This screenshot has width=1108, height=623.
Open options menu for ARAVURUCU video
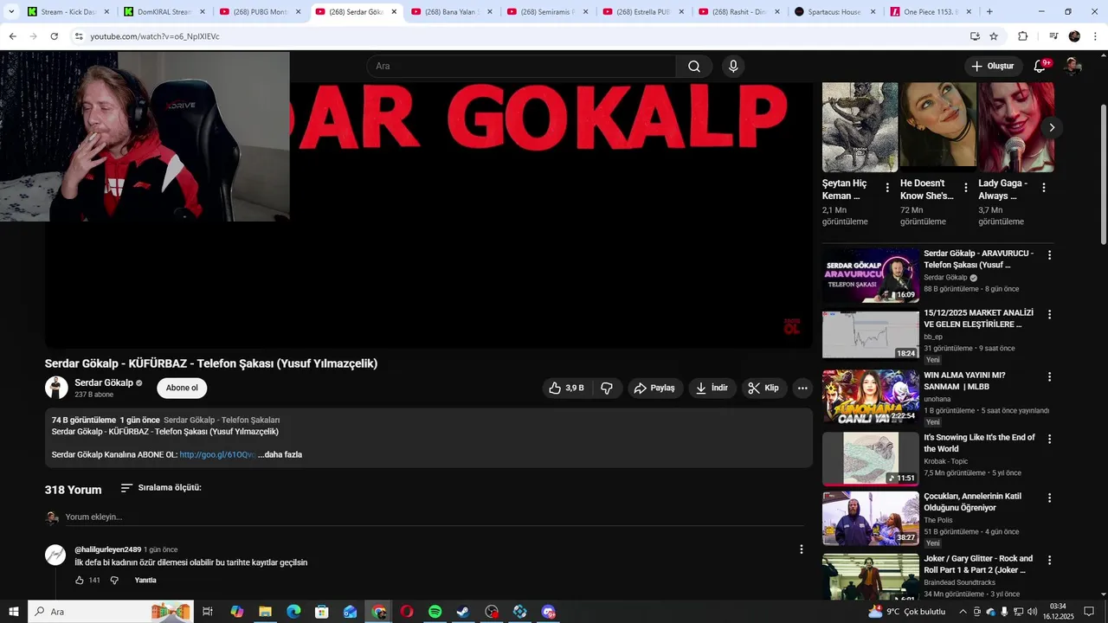pyautogui.click(x=1049, y=255)
